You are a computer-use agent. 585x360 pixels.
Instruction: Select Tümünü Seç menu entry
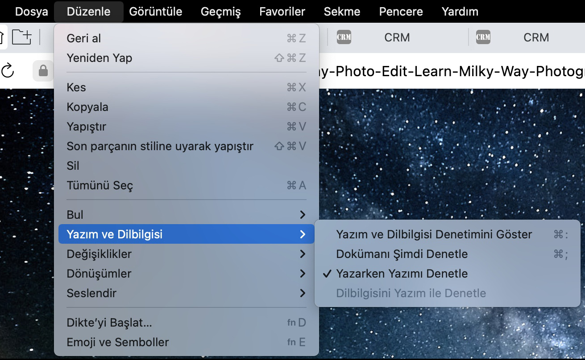point(100,185)
